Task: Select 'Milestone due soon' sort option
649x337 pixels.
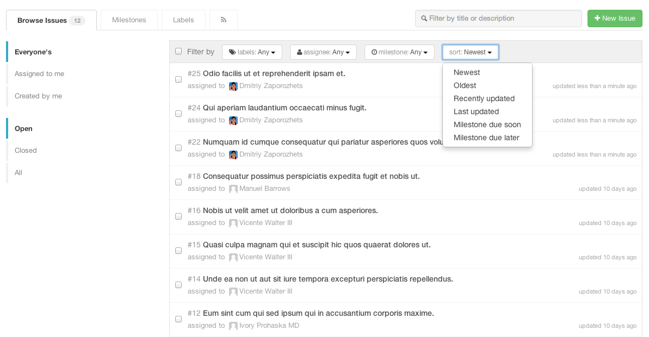Action: click(487, 124)
